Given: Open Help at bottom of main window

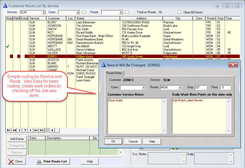Looking at the screenshot, I should coord(90,161).
